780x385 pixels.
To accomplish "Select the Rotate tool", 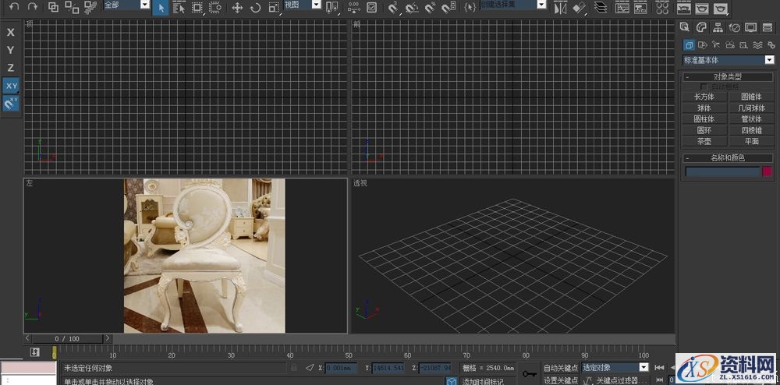I will (255, 8).
